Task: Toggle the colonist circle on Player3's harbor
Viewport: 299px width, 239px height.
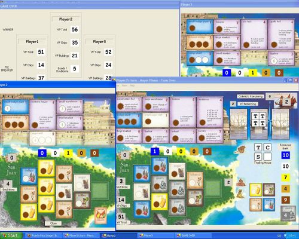Action: pyautogui.click(x=274, y=60)
